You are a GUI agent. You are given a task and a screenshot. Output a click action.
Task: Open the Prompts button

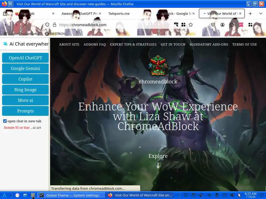click(25, 111)
